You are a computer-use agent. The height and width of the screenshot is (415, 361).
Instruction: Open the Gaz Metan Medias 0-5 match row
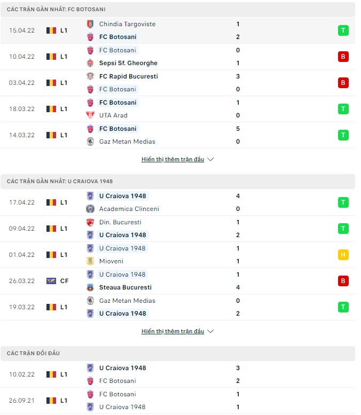pyautogui.click(x=177, y=135)
